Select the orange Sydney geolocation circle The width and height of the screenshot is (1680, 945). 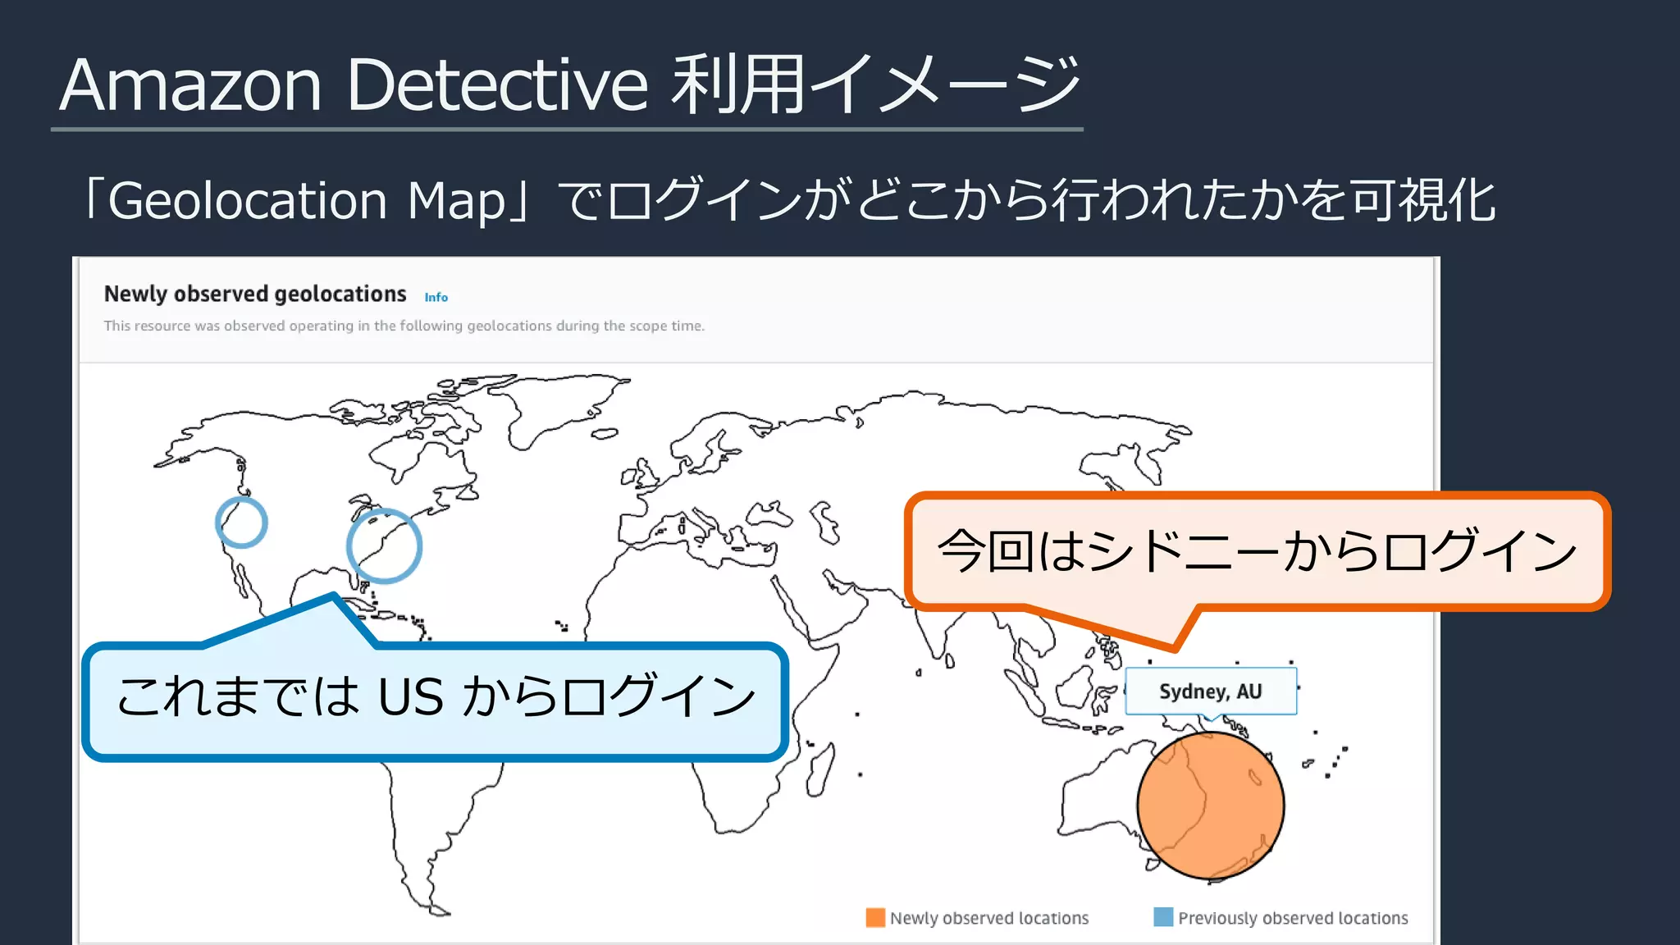1211,806
